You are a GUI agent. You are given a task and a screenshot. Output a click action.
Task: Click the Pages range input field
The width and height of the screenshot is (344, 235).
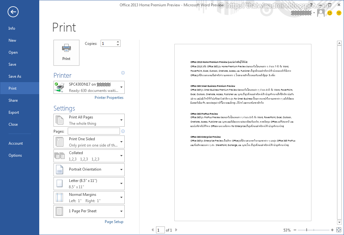pyautogui.click(x=94, y=131)
